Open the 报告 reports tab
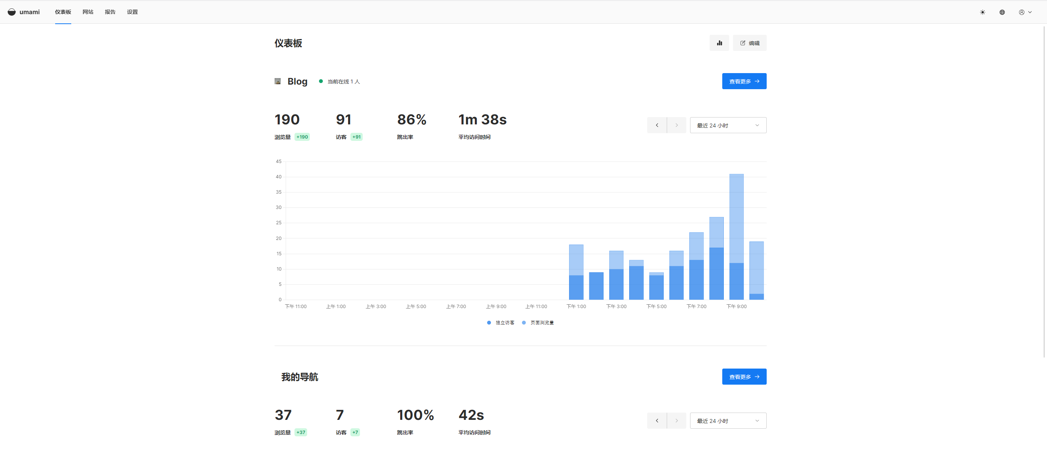Image resolution: width=1047 pixels, height=452 pixels. point(110,12)
